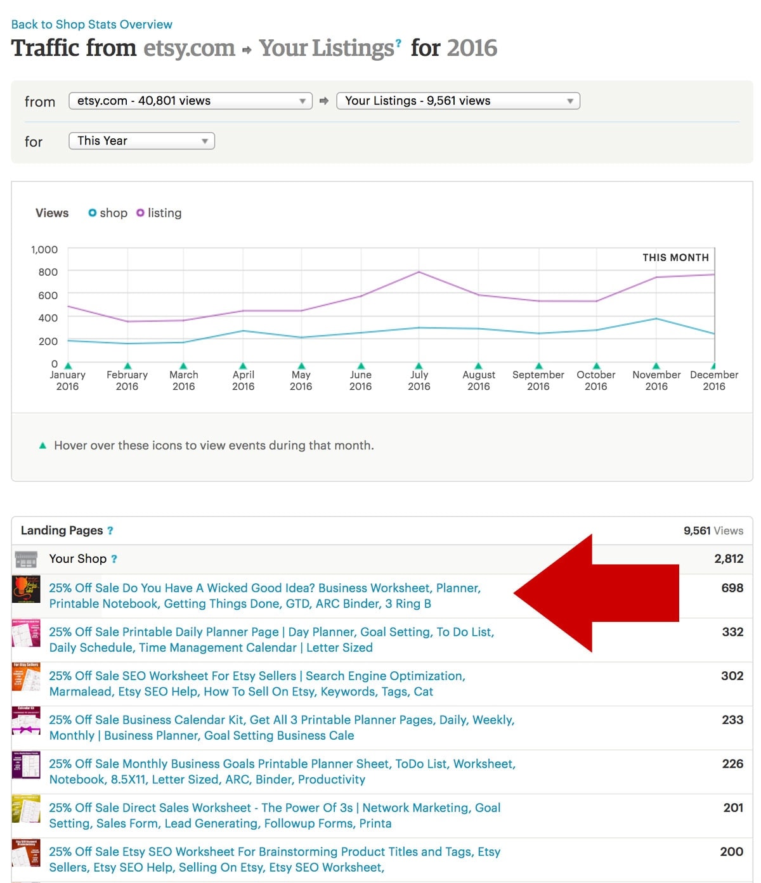Click the October 2016 event triangle marker
Viewport: 761px width, 883px height.
pyautogui.click(x=596, y=366)
